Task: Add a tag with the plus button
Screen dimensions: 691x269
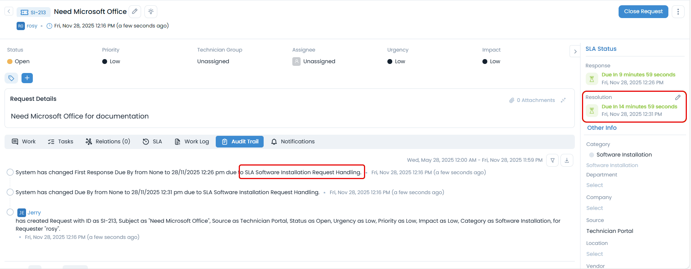Action: tap(27, 78)
